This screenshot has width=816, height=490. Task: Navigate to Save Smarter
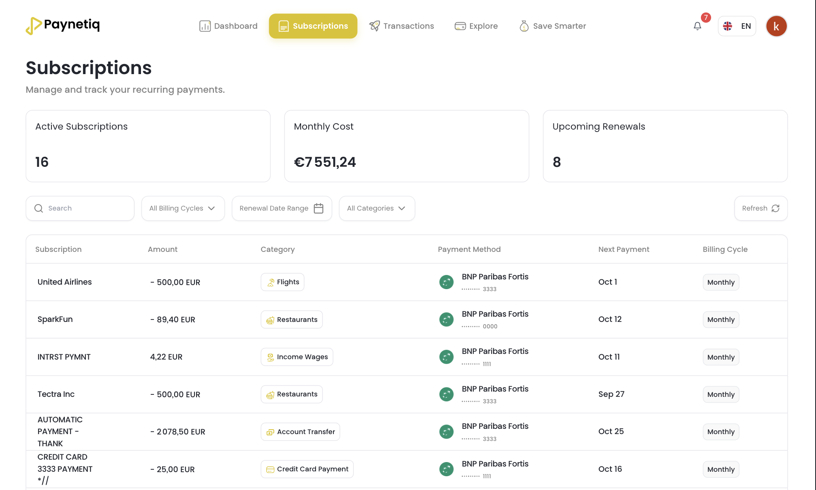click(552, 26)
